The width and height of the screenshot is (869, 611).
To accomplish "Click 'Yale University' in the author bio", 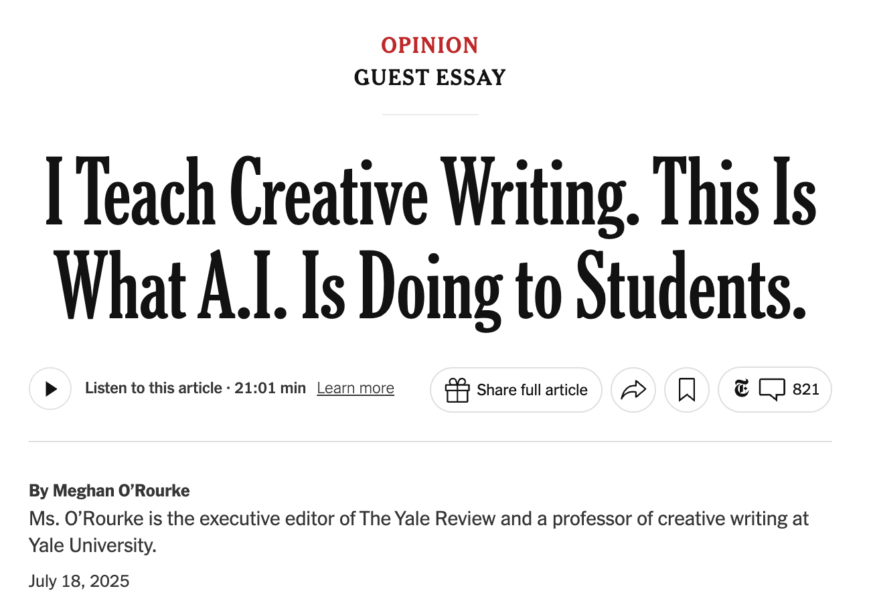I will 92,545.
